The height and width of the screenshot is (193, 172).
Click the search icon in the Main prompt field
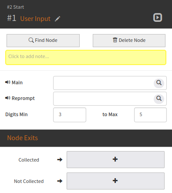pyautogui.click(x=159, y=83)
